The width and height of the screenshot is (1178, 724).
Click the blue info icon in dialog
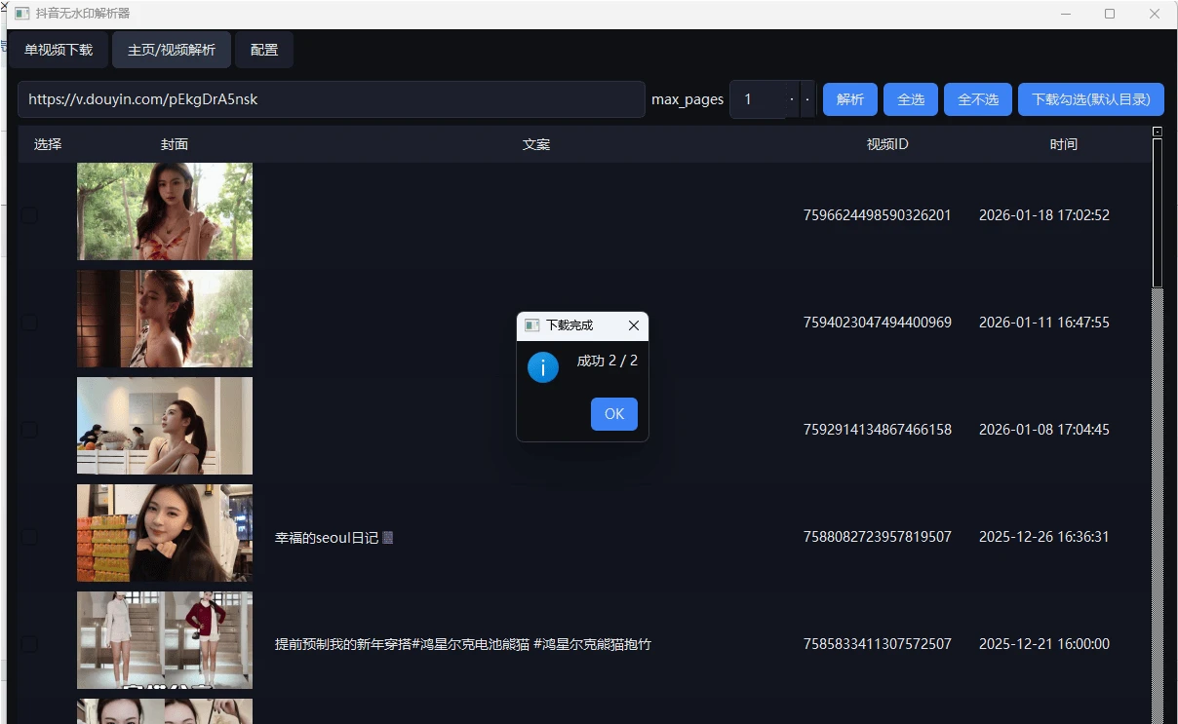pyautogui.click(x=543, y=367)
